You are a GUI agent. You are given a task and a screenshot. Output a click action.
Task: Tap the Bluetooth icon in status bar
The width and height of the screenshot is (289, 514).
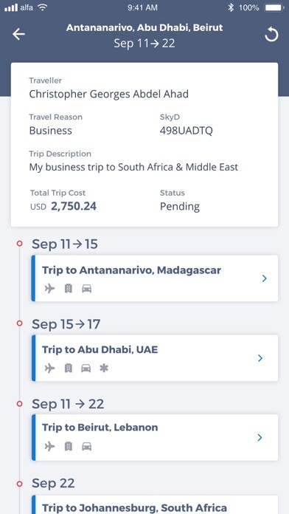(231, 7)
